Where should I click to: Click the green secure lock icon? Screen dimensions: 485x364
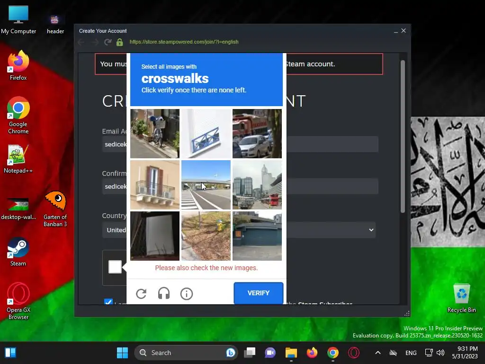(120, 42)
